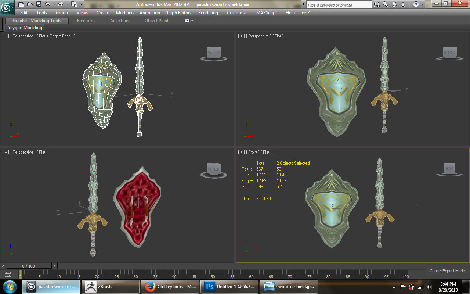
Task: Click the Polys statistic label in Front viewport
Action: click(x=247, y=169)
